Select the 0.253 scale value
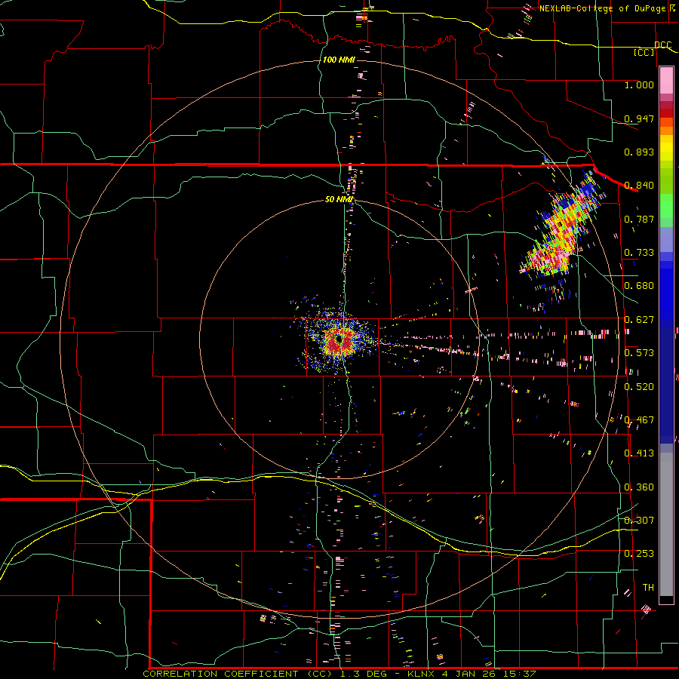The width and height of the screenshot is (679, 679). (639, 553)
